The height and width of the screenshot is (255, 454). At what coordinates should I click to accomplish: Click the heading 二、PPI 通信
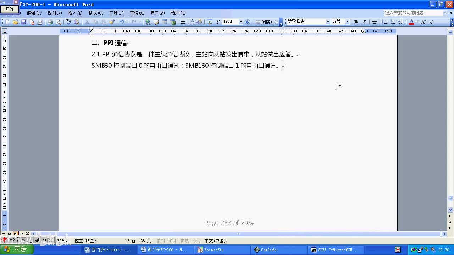click(109, 43)
